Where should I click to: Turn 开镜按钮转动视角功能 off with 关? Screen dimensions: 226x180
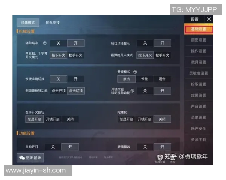tap(145, 91)
